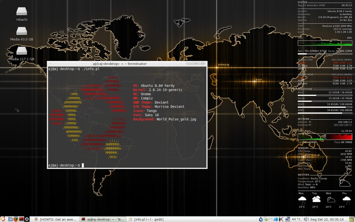
Task: Click the Tue forecast cloud icon
Action: [316, 199]
